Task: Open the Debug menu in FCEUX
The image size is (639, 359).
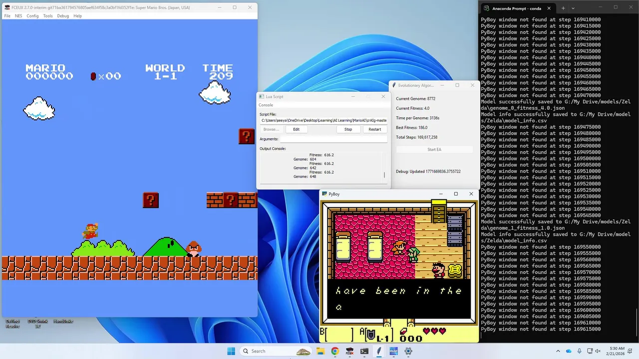Action: click(x=63, y=16)
